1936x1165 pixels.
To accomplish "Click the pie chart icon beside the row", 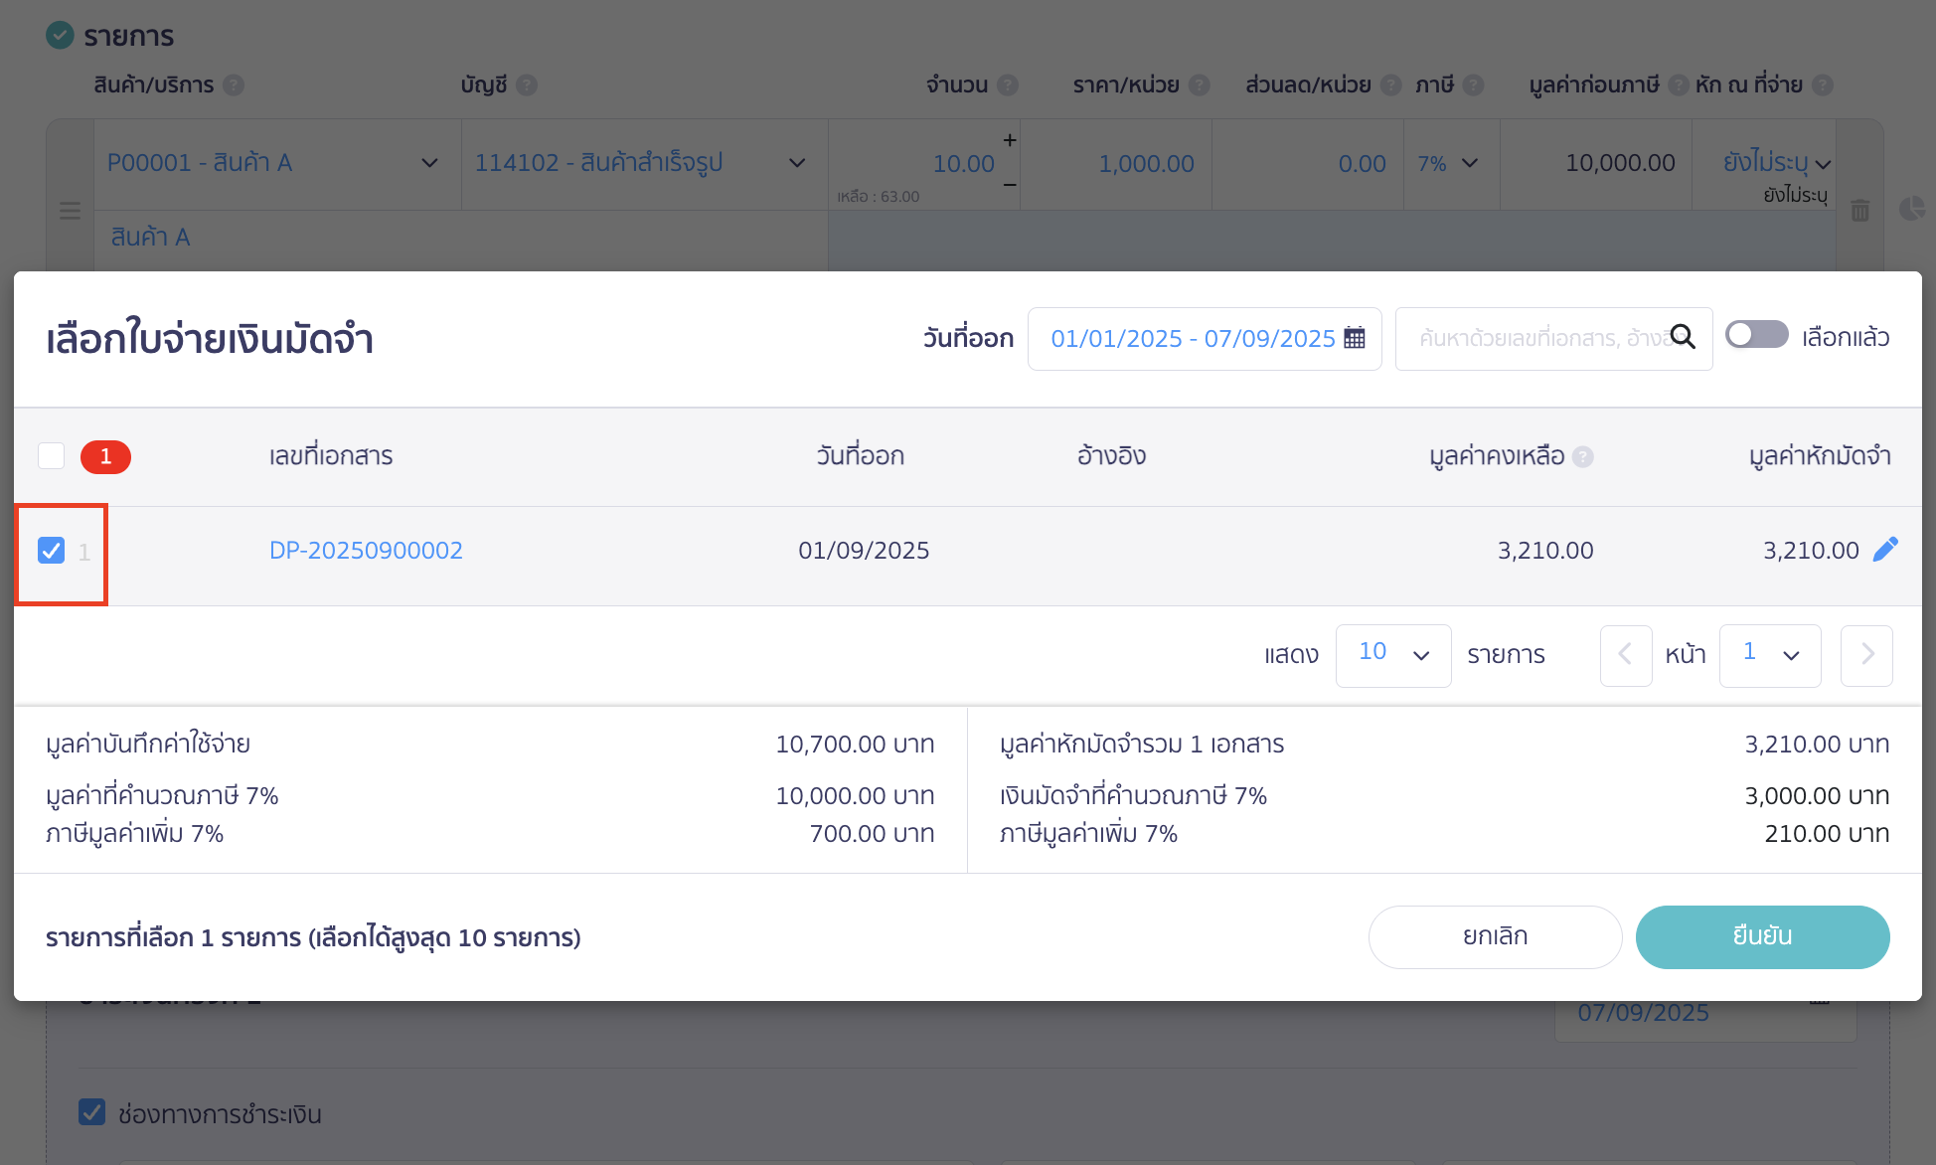I will pyautogui.click(x=1911, y=209).
